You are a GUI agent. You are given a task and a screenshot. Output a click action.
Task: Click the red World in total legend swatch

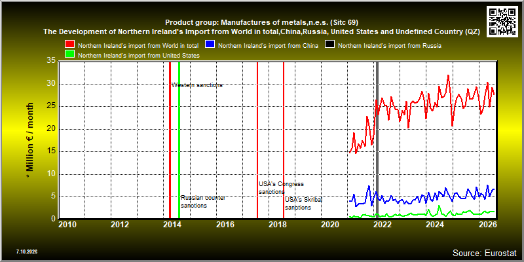[x=70, y=45]
